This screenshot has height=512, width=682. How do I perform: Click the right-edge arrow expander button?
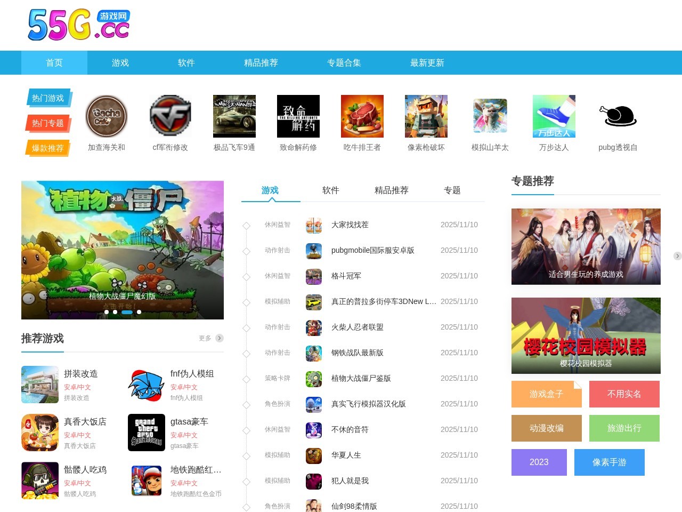[x=677, y=256]
